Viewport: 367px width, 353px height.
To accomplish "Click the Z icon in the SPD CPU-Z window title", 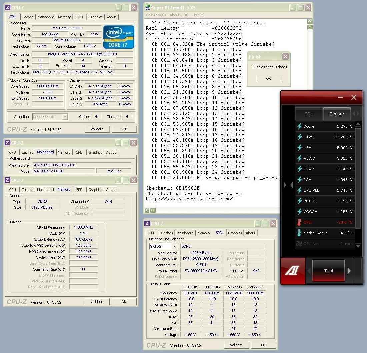I will click(147, 223).
